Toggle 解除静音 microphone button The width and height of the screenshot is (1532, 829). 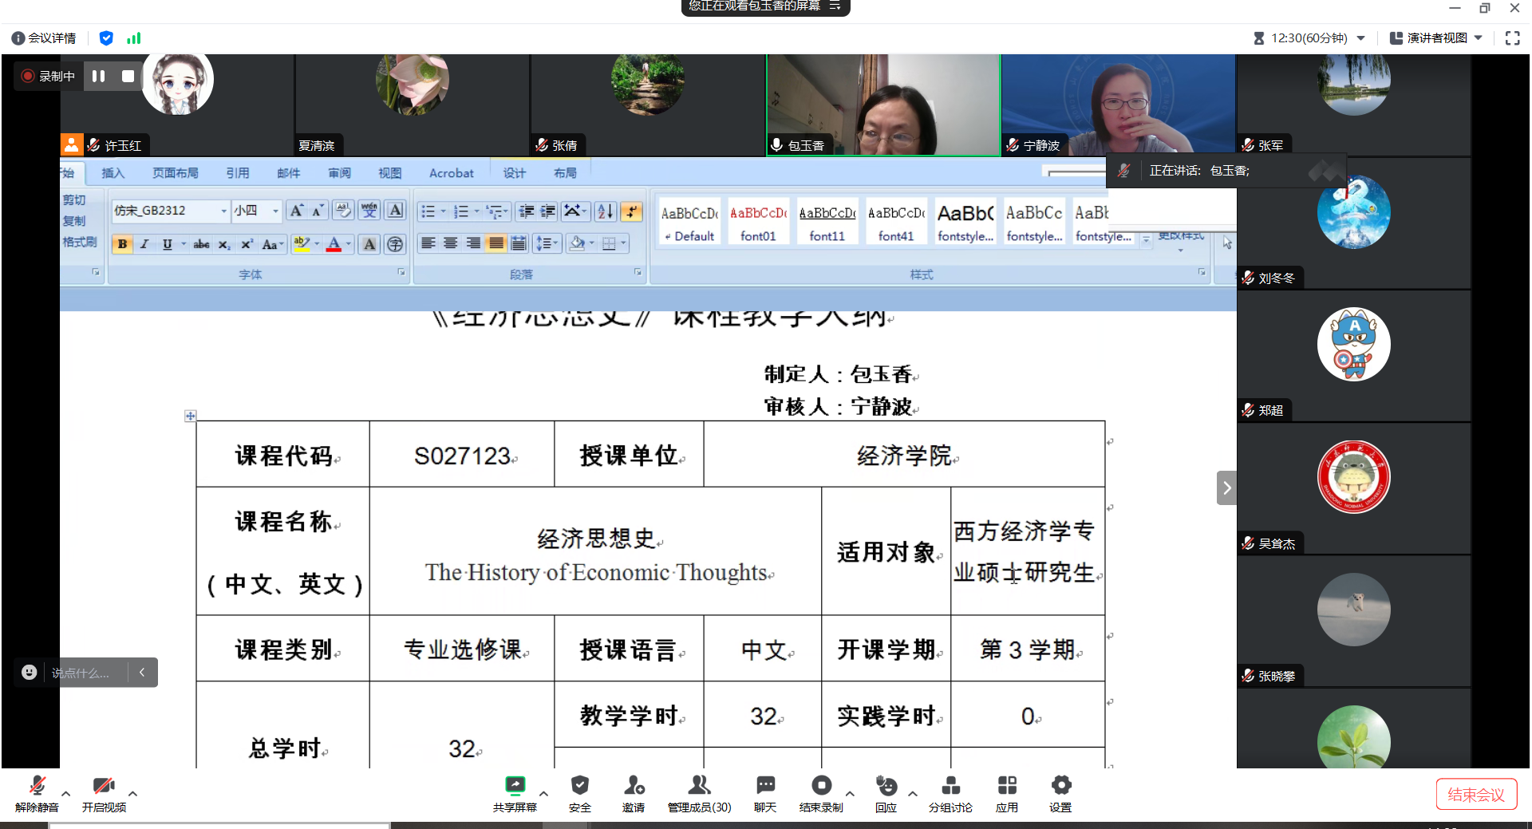(x=37, y=787)
